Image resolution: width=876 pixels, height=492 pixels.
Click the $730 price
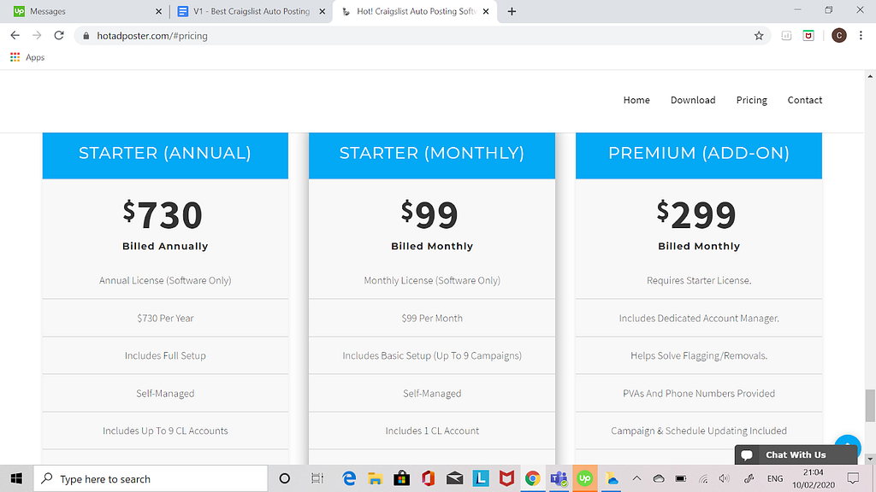pos(163,214)
